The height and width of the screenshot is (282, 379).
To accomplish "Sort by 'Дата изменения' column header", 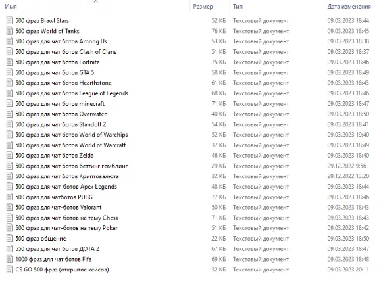I will click(x=349, y=7).
